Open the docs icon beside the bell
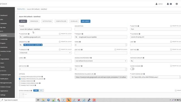The image size is (181, 102). coord(171,4)
